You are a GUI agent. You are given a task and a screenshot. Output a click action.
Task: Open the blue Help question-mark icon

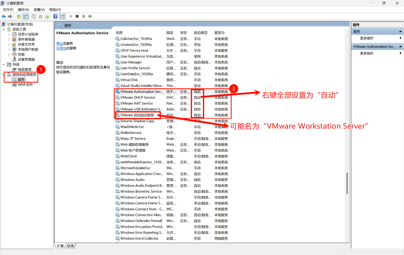tap(55, 16)
